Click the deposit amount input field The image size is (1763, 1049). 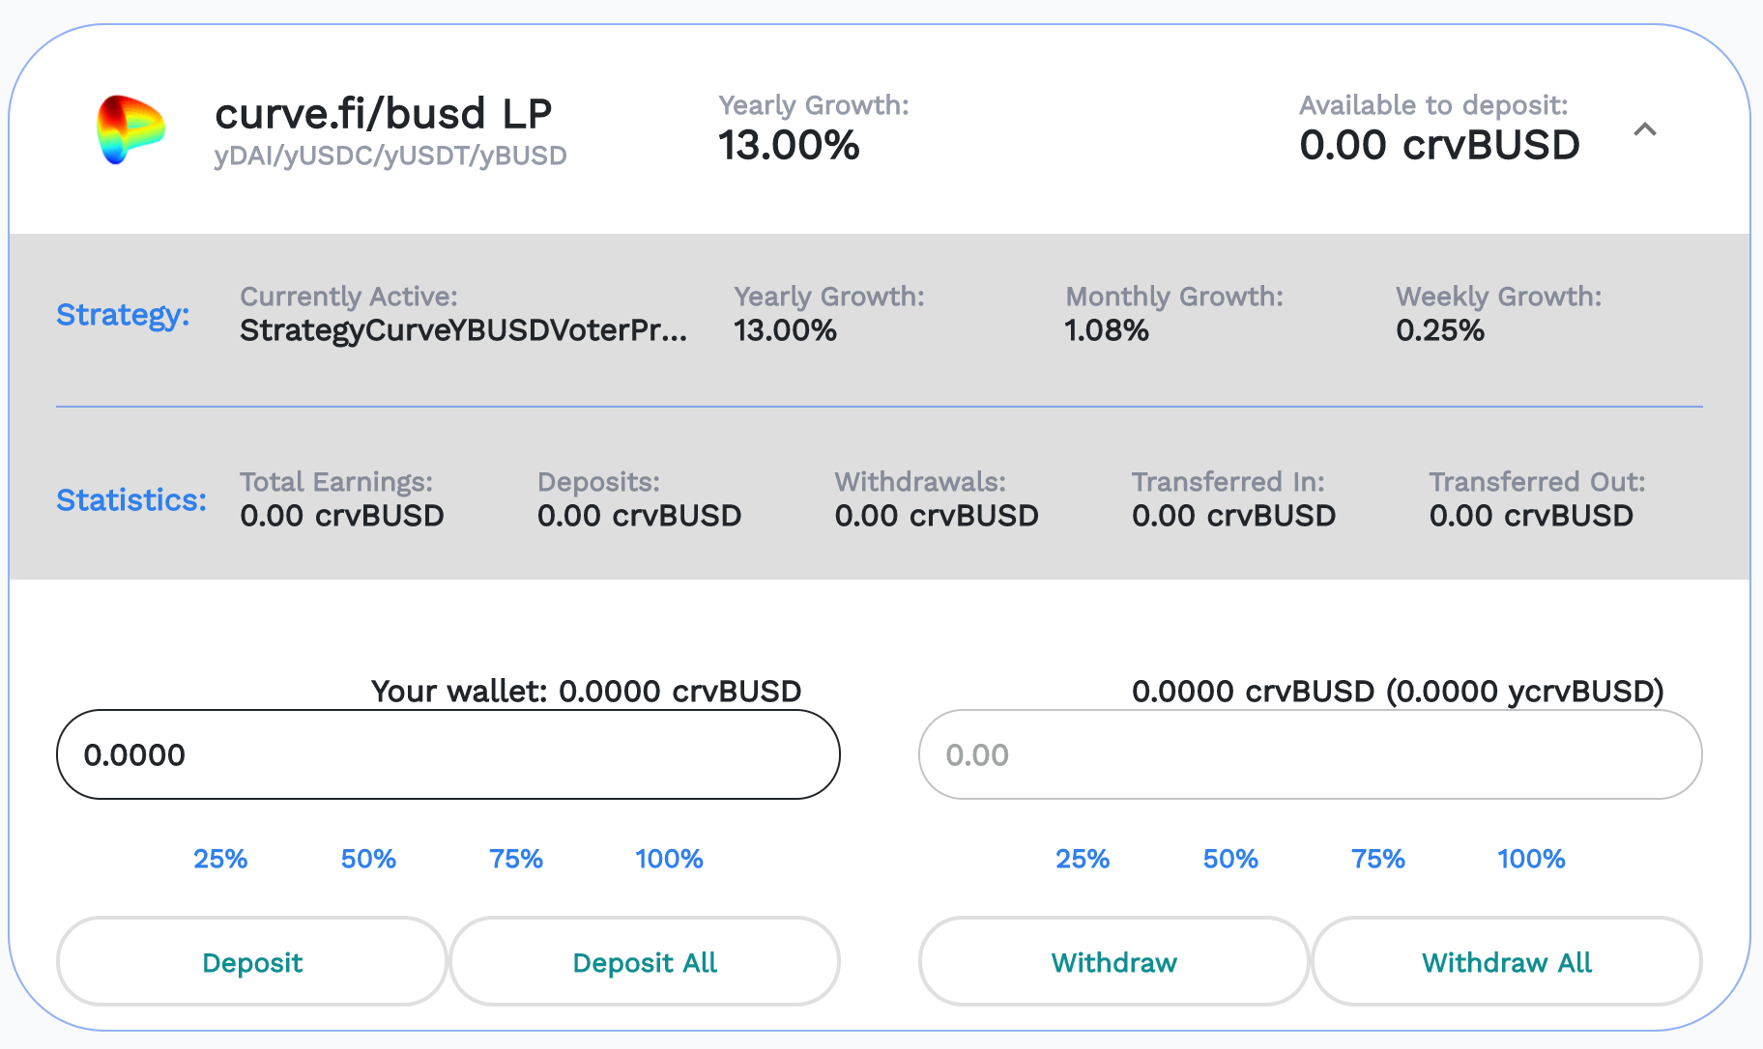448,754
